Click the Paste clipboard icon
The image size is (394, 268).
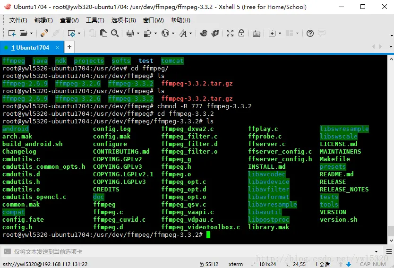click(x=103, y=33)
